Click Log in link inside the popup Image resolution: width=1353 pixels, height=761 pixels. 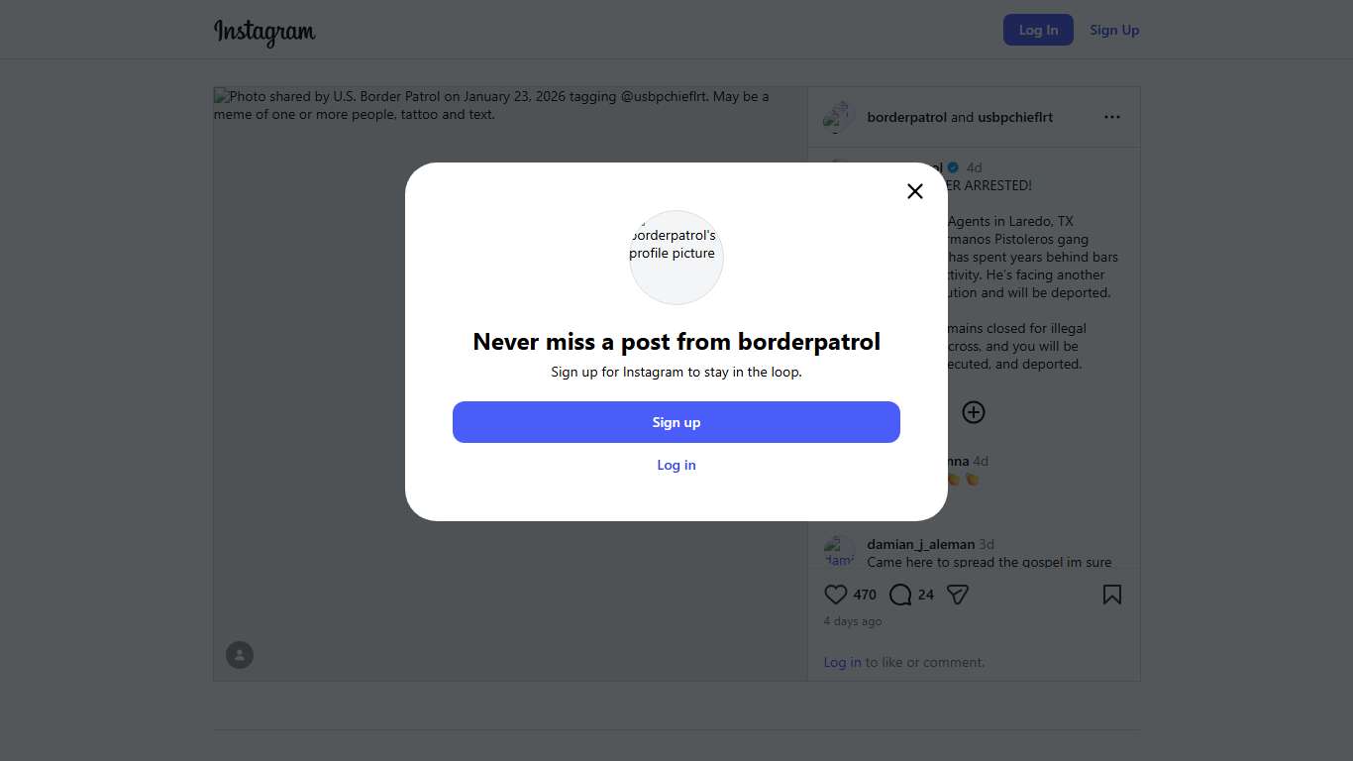[x=676, y=465]
